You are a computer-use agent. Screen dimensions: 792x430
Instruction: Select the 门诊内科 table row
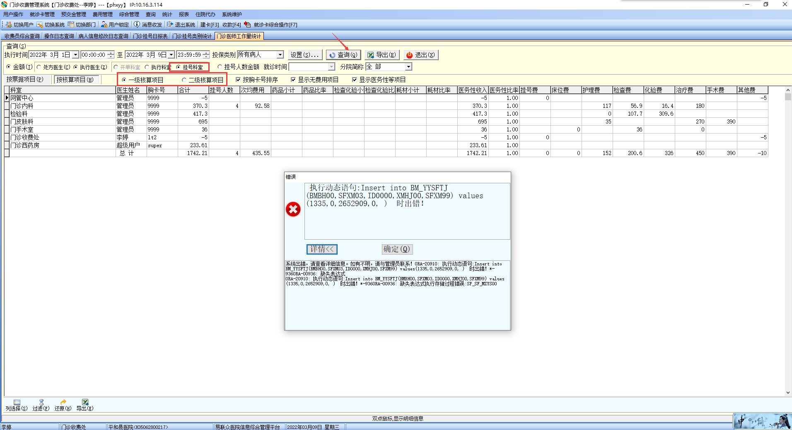pyautogui.click(x=386, y=106)
